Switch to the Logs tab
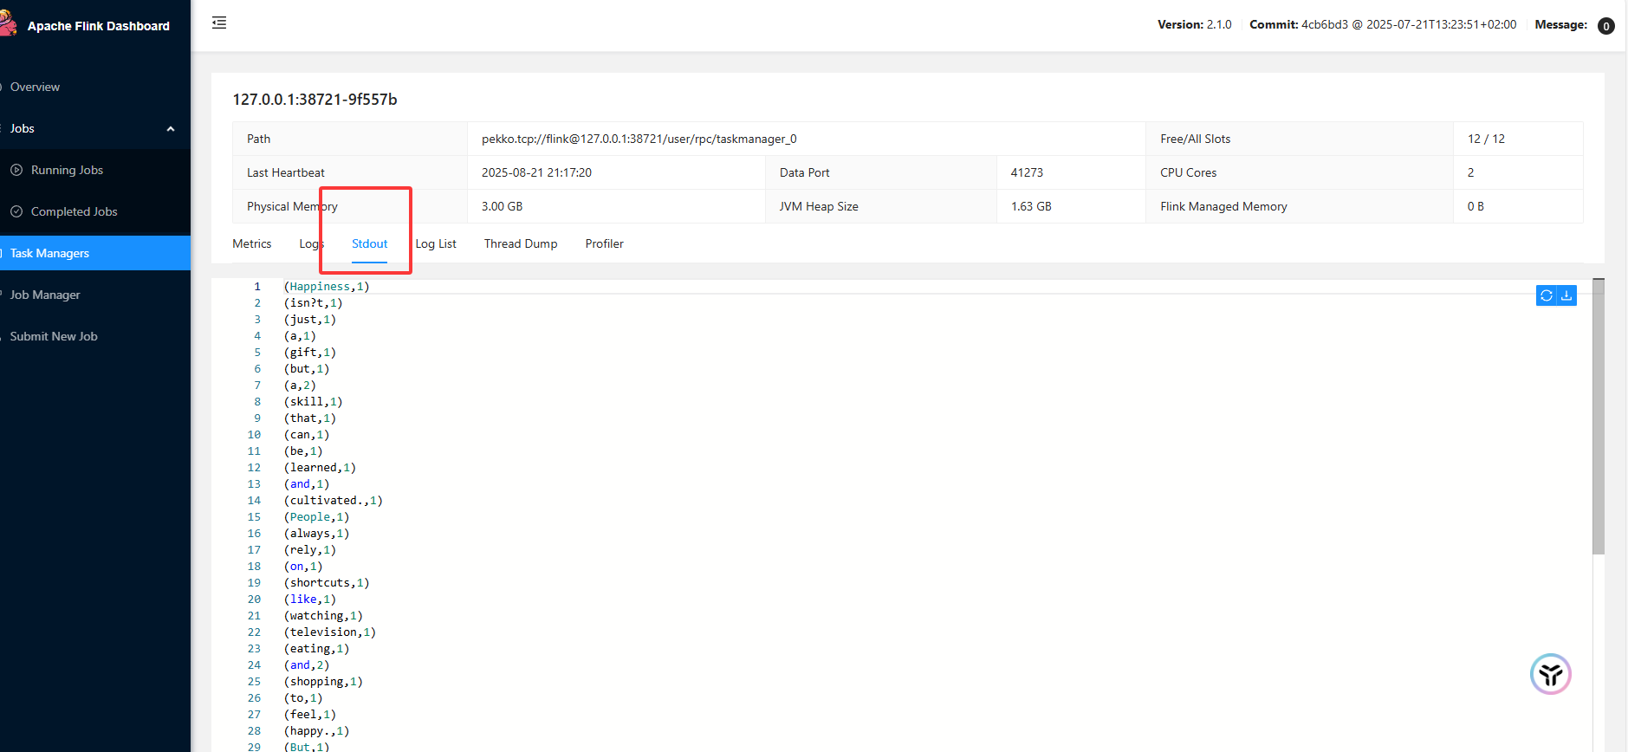The image size is (1628, 752). (x=311, y=244)
